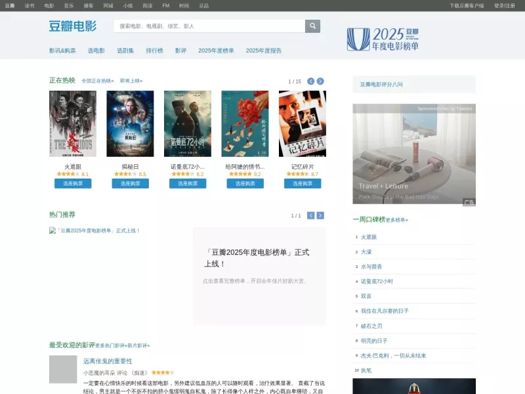Open the Travel + Leisure sponsored ad
The height and width of the screenshot is (394, 525).
pyautogui.click(x=414, y=154)
